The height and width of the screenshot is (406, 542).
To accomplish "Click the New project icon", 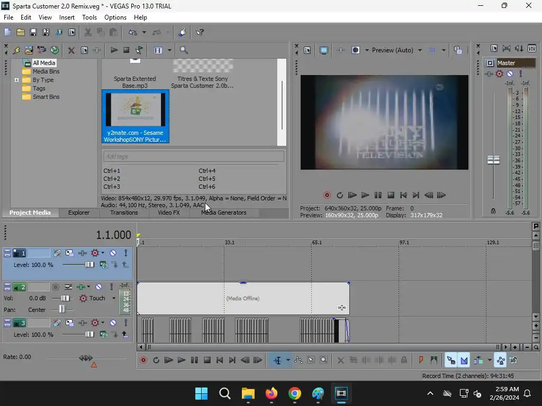I will [x=7, y=32].
